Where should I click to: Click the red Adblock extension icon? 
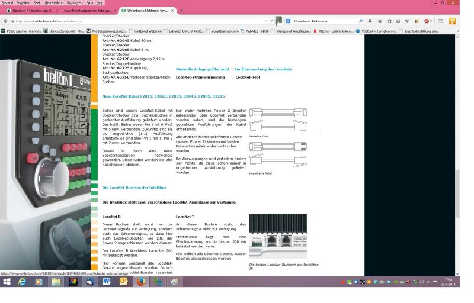coord(427,21)
